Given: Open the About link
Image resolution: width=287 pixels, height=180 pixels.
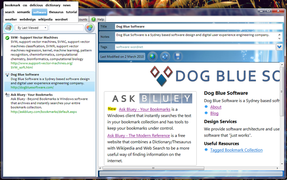Looking at the screenshot, I should pos(216,107).
